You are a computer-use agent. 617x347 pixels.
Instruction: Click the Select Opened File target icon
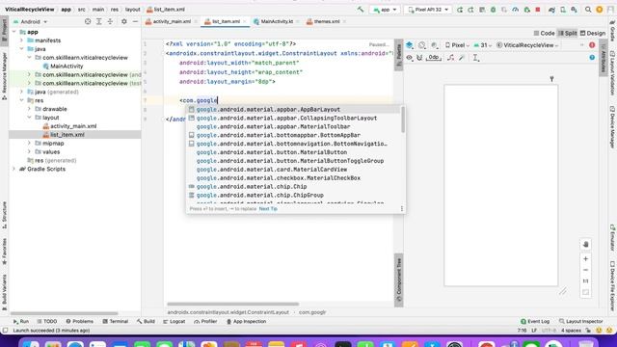[88, 21]
